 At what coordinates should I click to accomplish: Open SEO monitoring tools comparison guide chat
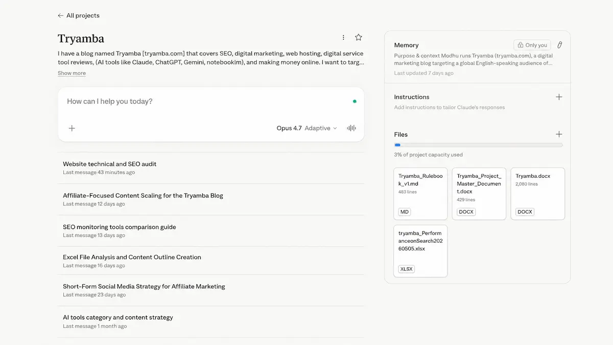[211, 231]
